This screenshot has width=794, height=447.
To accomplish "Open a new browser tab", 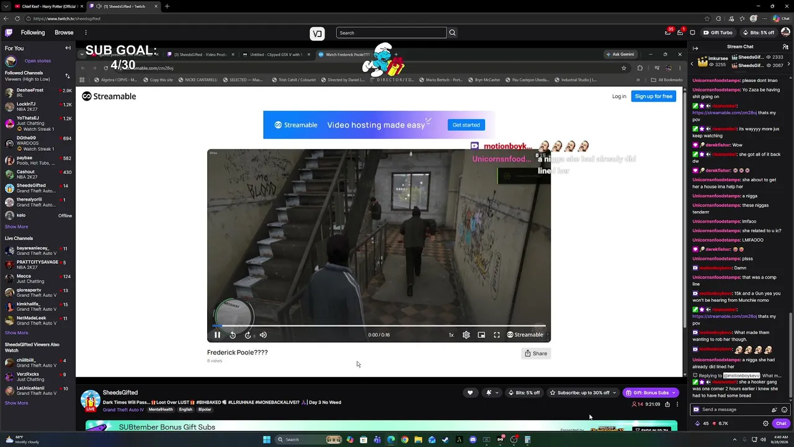I will (x=167, y=6).
